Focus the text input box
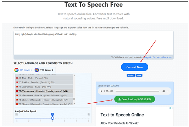Image resolution: width=189 pixels, height=127 pixels. [x=94, y=43]
